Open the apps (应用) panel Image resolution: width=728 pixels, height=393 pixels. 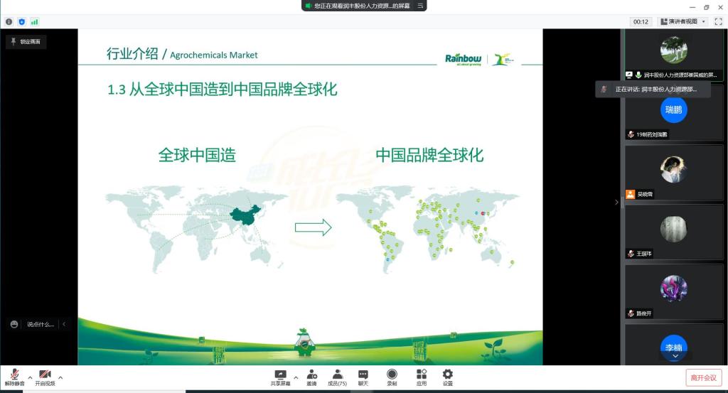[421, 377]
